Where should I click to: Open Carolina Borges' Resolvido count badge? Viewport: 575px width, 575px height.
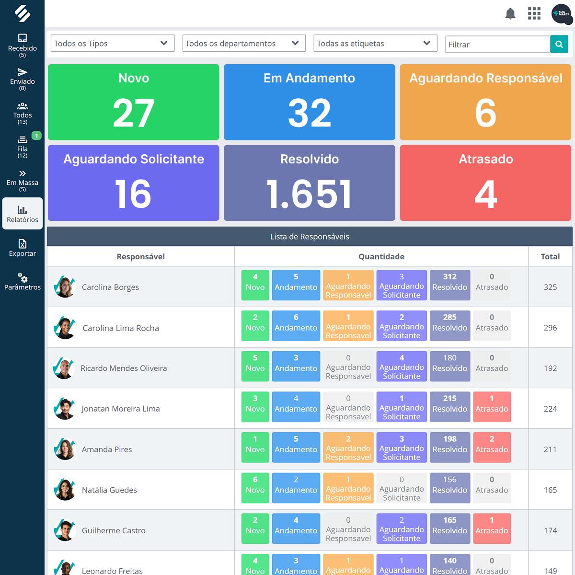pyautogui.click(x=449, y=285)
